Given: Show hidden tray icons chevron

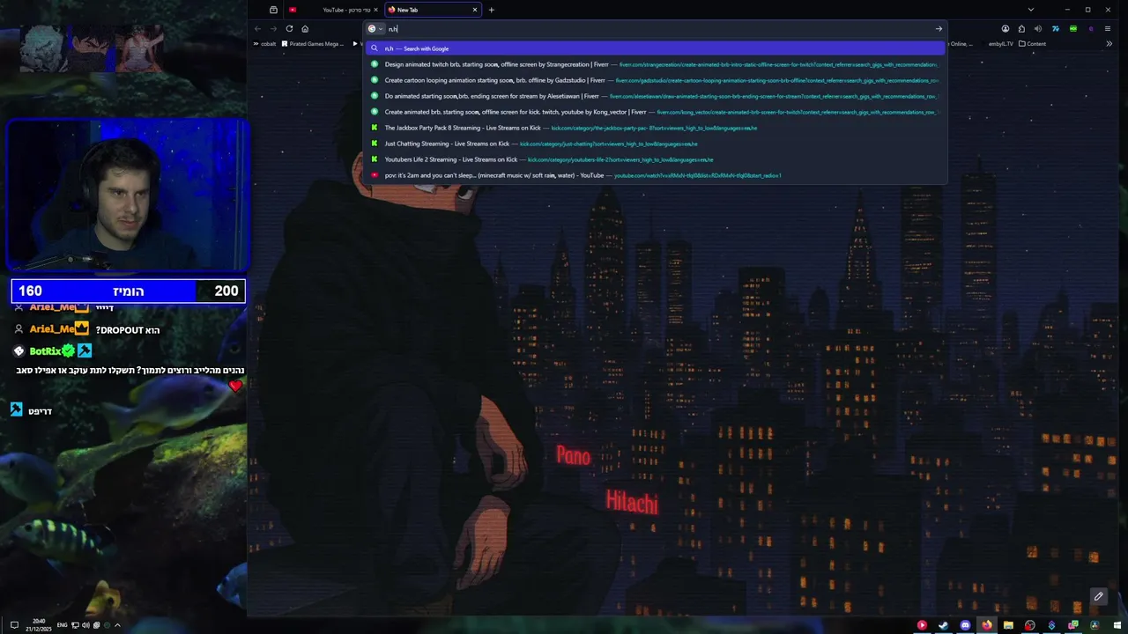Looking at the screenshot, I should click(x=117, y=625).
